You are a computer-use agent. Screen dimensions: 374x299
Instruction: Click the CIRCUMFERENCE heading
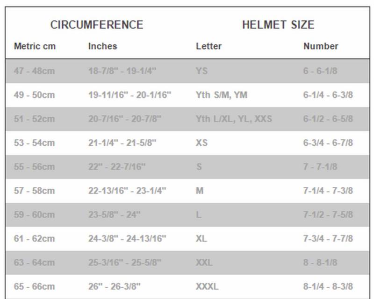coord(96,25)
